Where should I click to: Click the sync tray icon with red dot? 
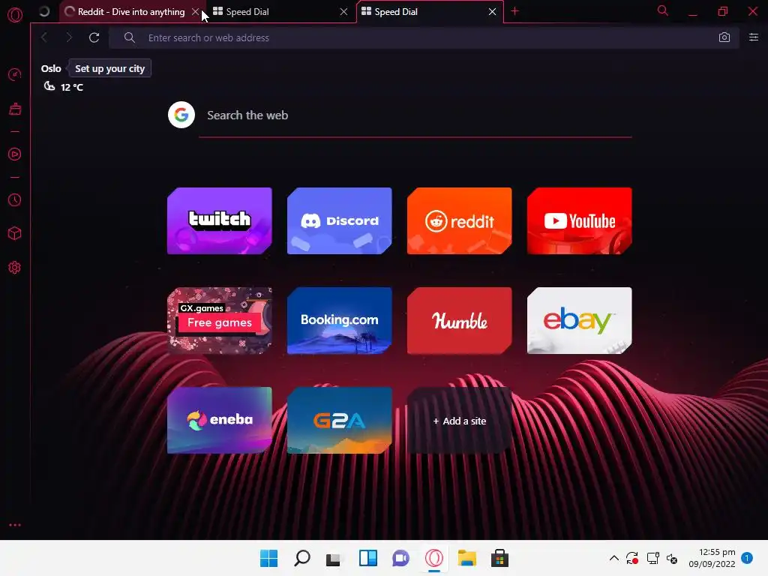click(632, 558)
